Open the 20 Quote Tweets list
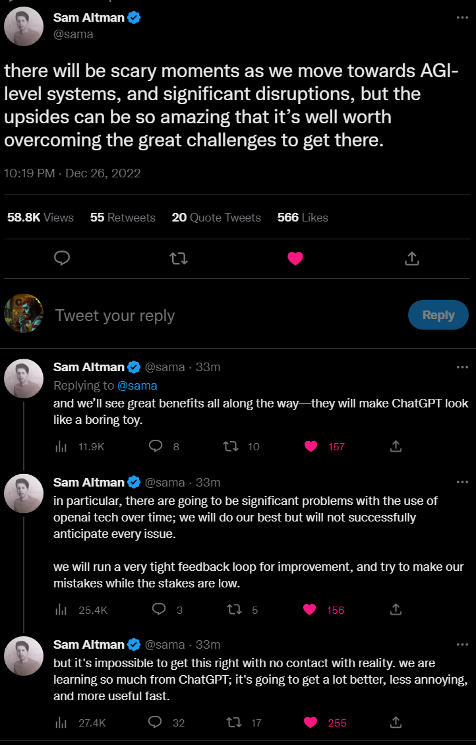Viewport: 476px width, 745px height. (216, 217)
